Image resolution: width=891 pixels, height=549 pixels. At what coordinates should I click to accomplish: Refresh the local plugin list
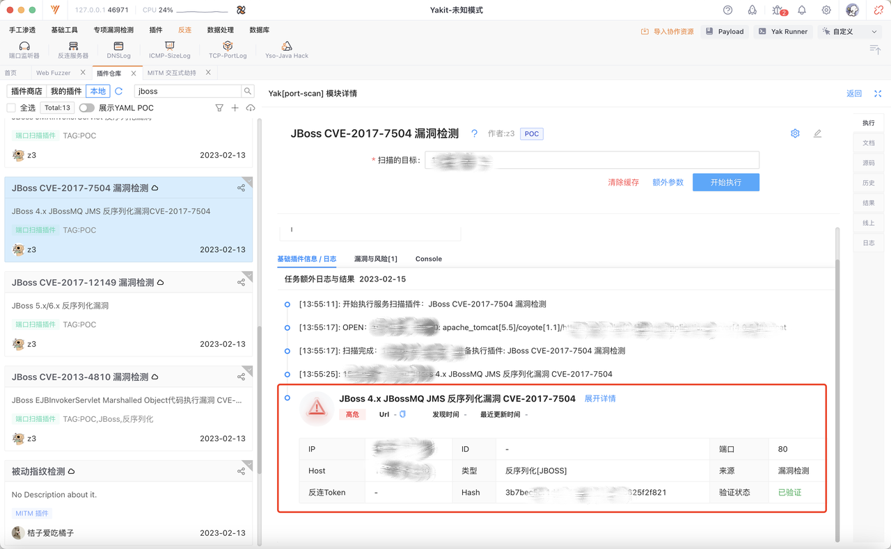119,91
